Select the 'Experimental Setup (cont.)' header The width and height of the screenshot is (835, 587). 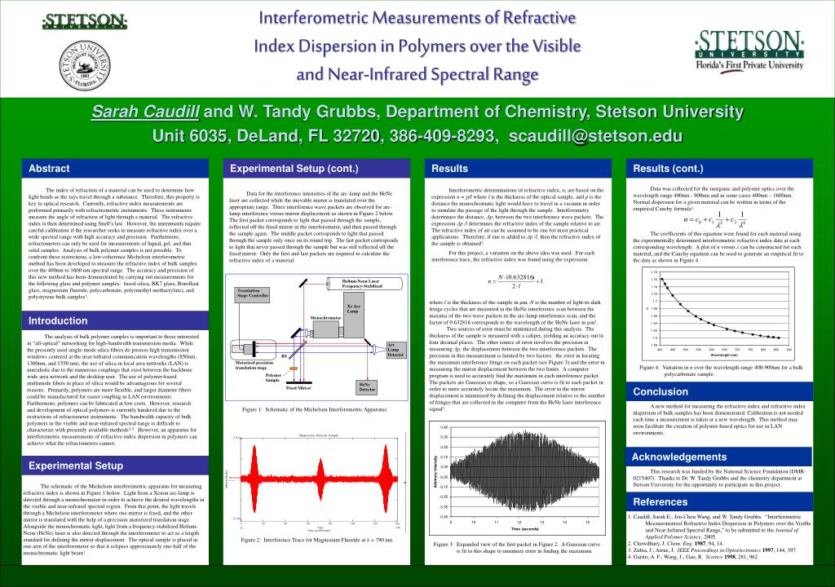click(316, 168)
